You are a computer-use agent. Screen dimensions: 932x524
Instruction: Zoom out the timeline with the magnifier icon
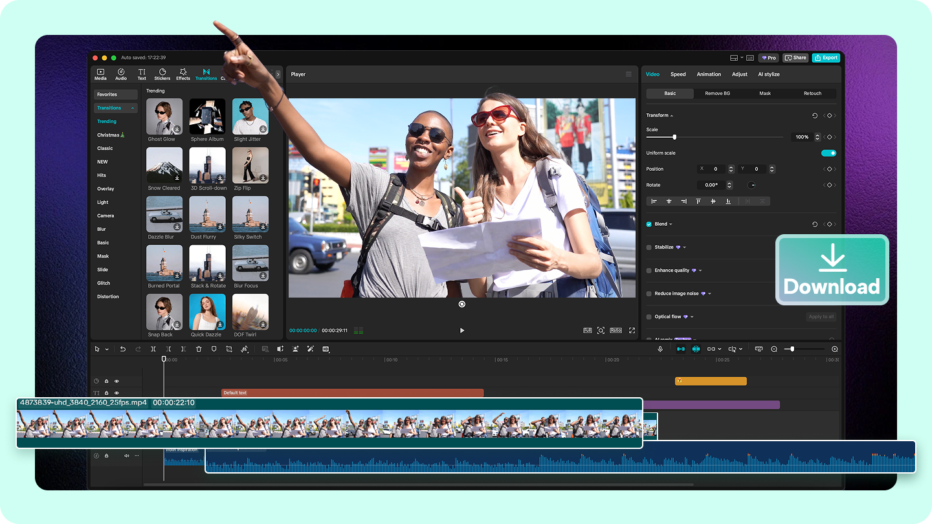[x=774, y=349]
